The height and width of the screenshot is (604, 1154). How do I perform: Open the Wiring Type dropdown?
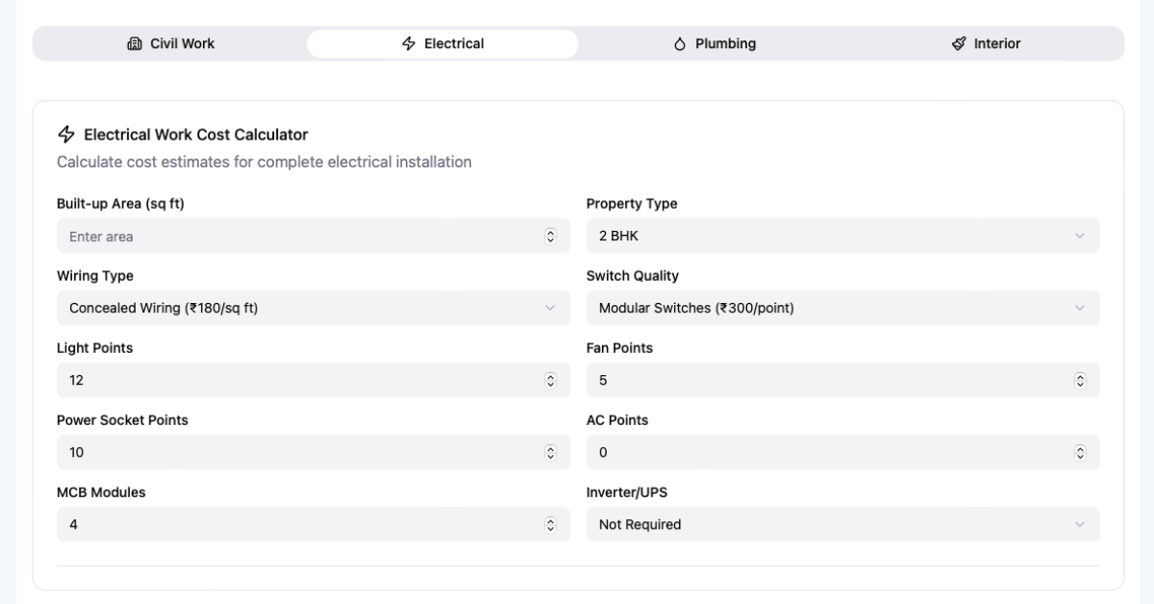coord(313,308)
